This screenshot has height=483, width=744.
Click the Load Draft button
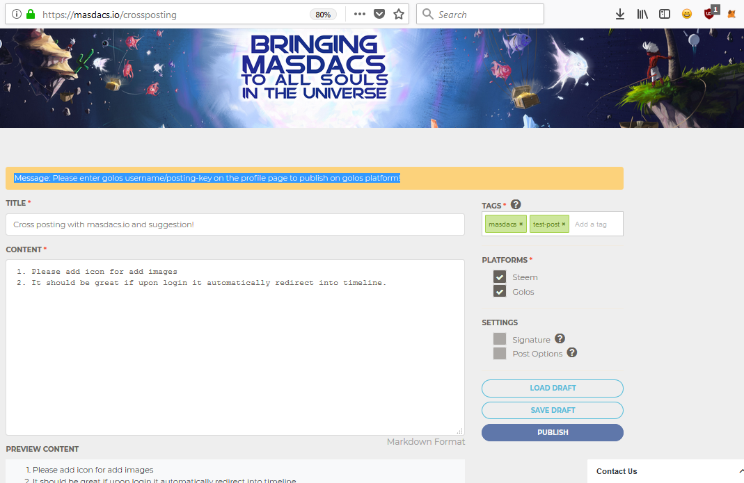click(553, 388)
